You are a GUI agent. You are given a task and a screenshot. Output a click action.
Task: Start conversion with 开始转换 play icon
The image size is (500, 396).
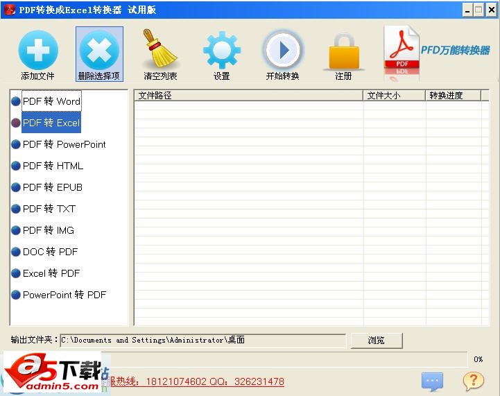pyautogui.click(x=283, y=50)
